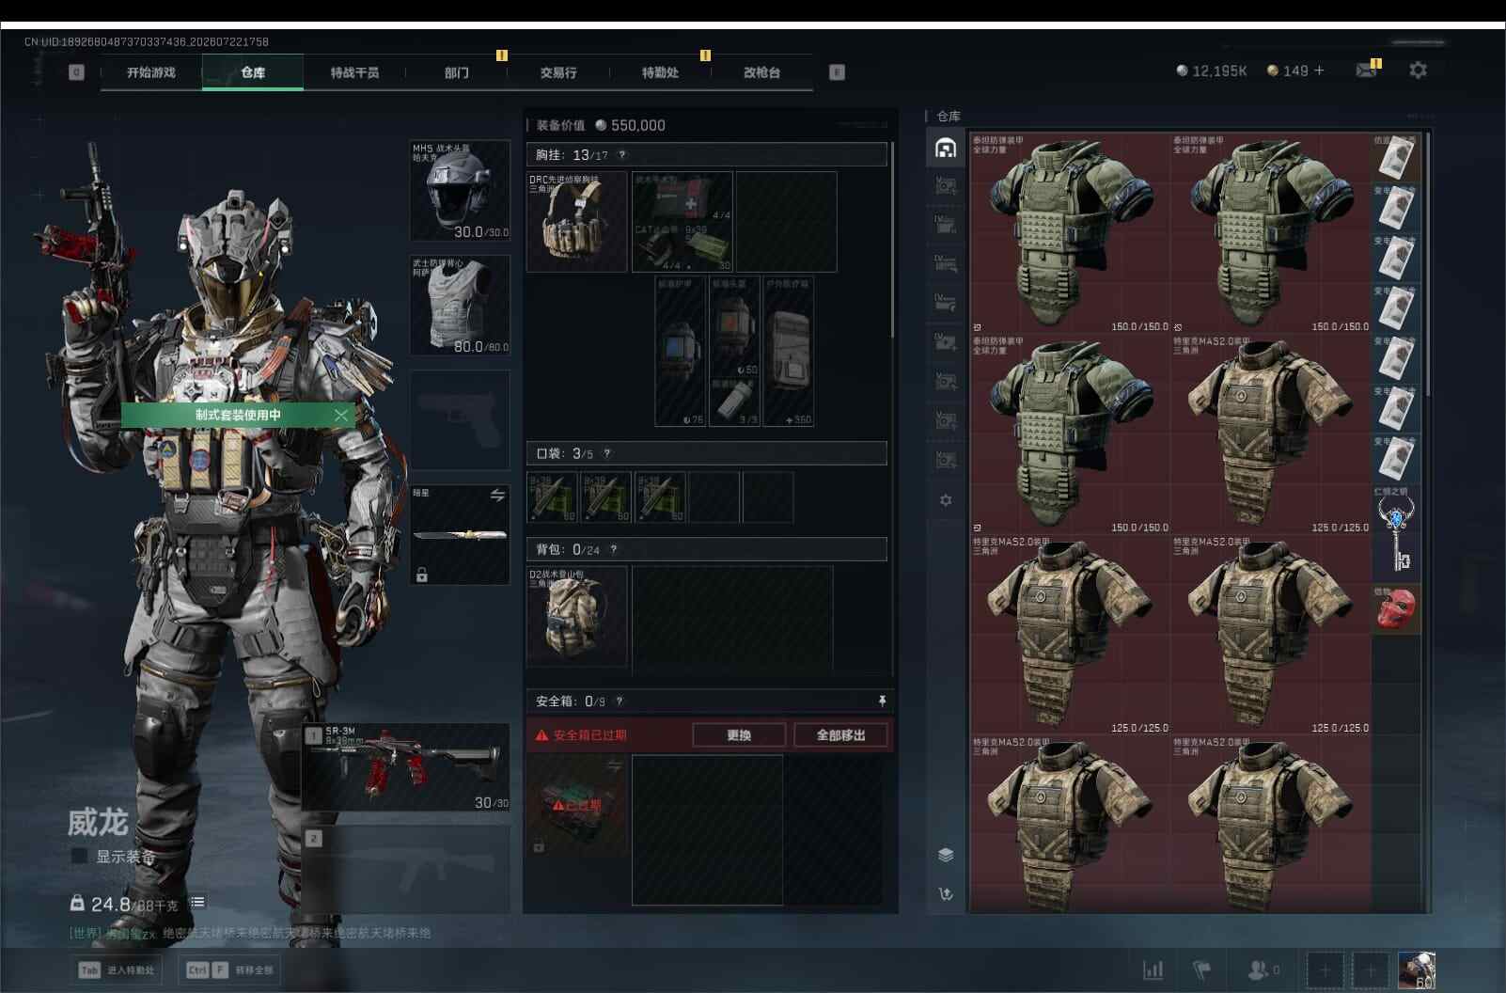The width and height of the screenshot is (1506, 993).
Task: Click the 12,195K currency balance
Action: pyautogui.click(x=1212, y=71)
